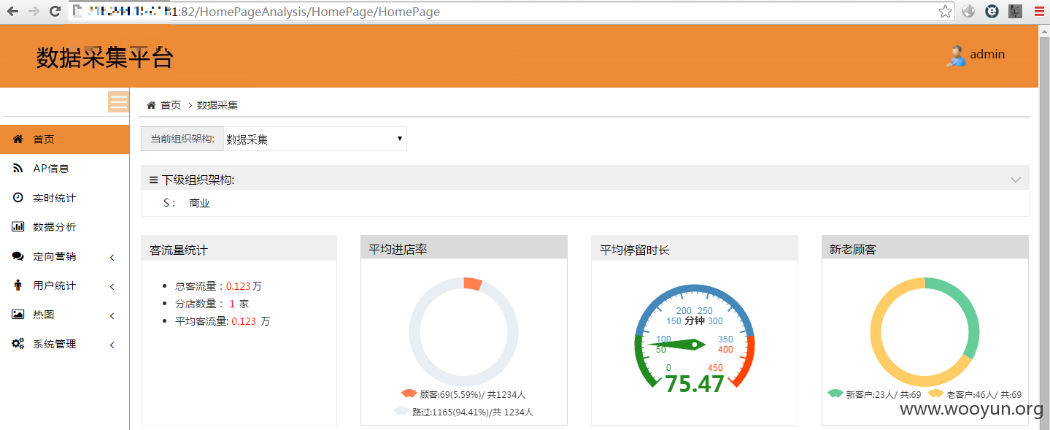This screenshot has height=430, width=1050.
Task: Click the admin user avatar icon
Action: tap(955, 56)
